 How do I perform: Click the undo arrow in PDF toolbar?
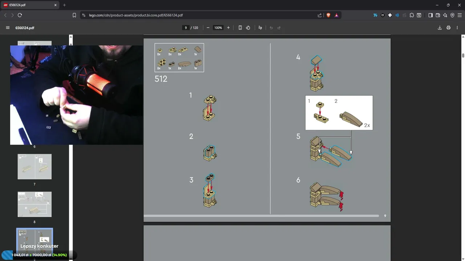click(x=271, y=28)
